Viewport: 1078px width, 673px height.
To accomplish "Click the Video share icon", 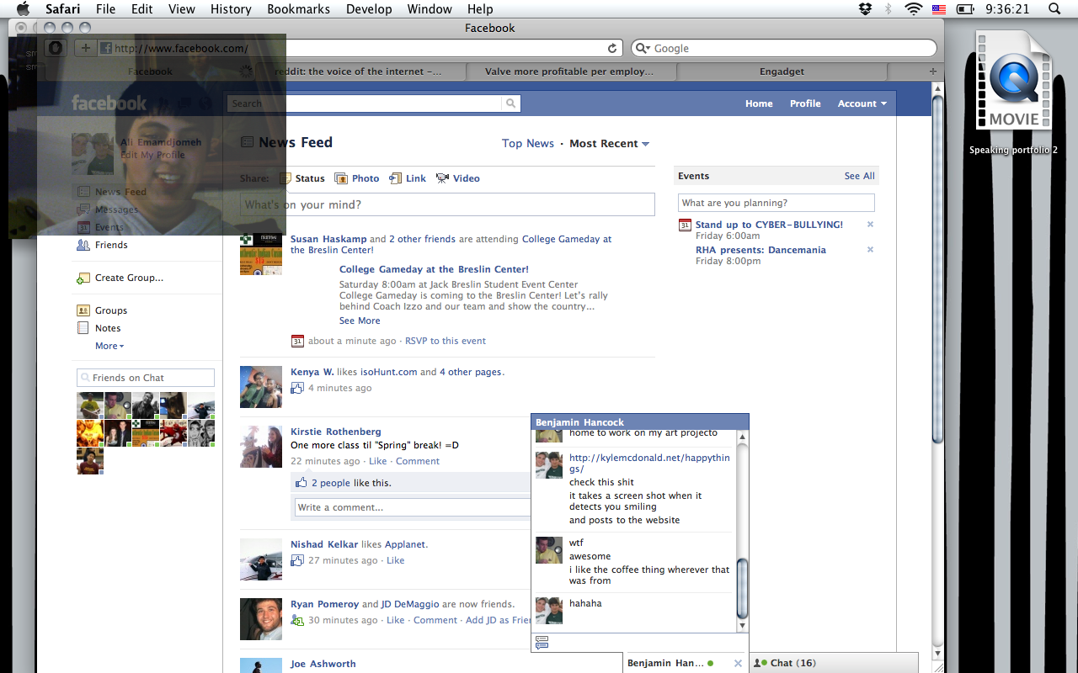I will 442,178.
